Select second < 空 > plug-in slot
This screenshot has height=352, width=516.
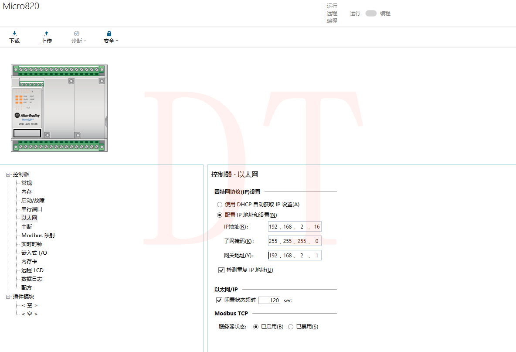click(x=30, y=314)
